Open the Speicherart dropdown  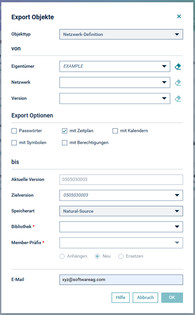[121, 211]
